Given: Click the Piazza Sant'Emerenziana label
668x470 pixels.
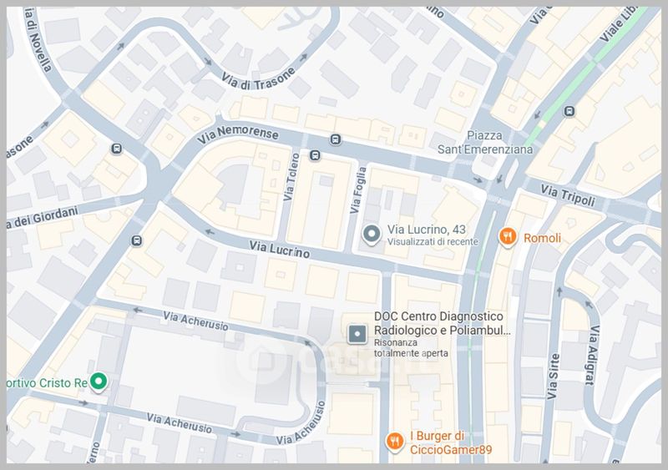Looking at the screenshot, I should 485,142.
